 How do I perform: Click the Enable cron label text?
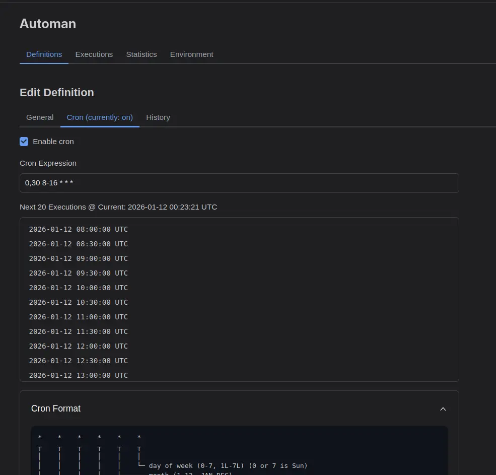click(x=53, y=142)
